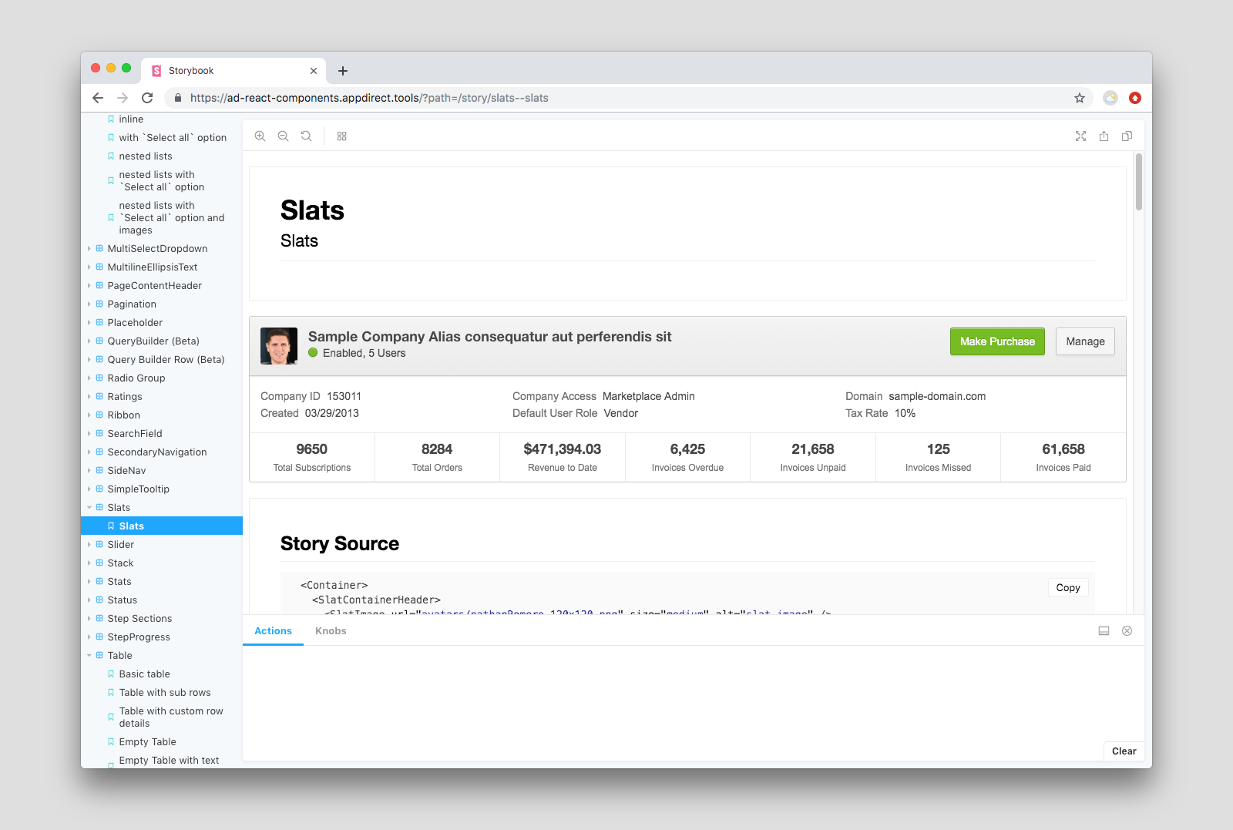Collapse the Table component group
Screen dimensions: 1233x830
click(119, 655)
